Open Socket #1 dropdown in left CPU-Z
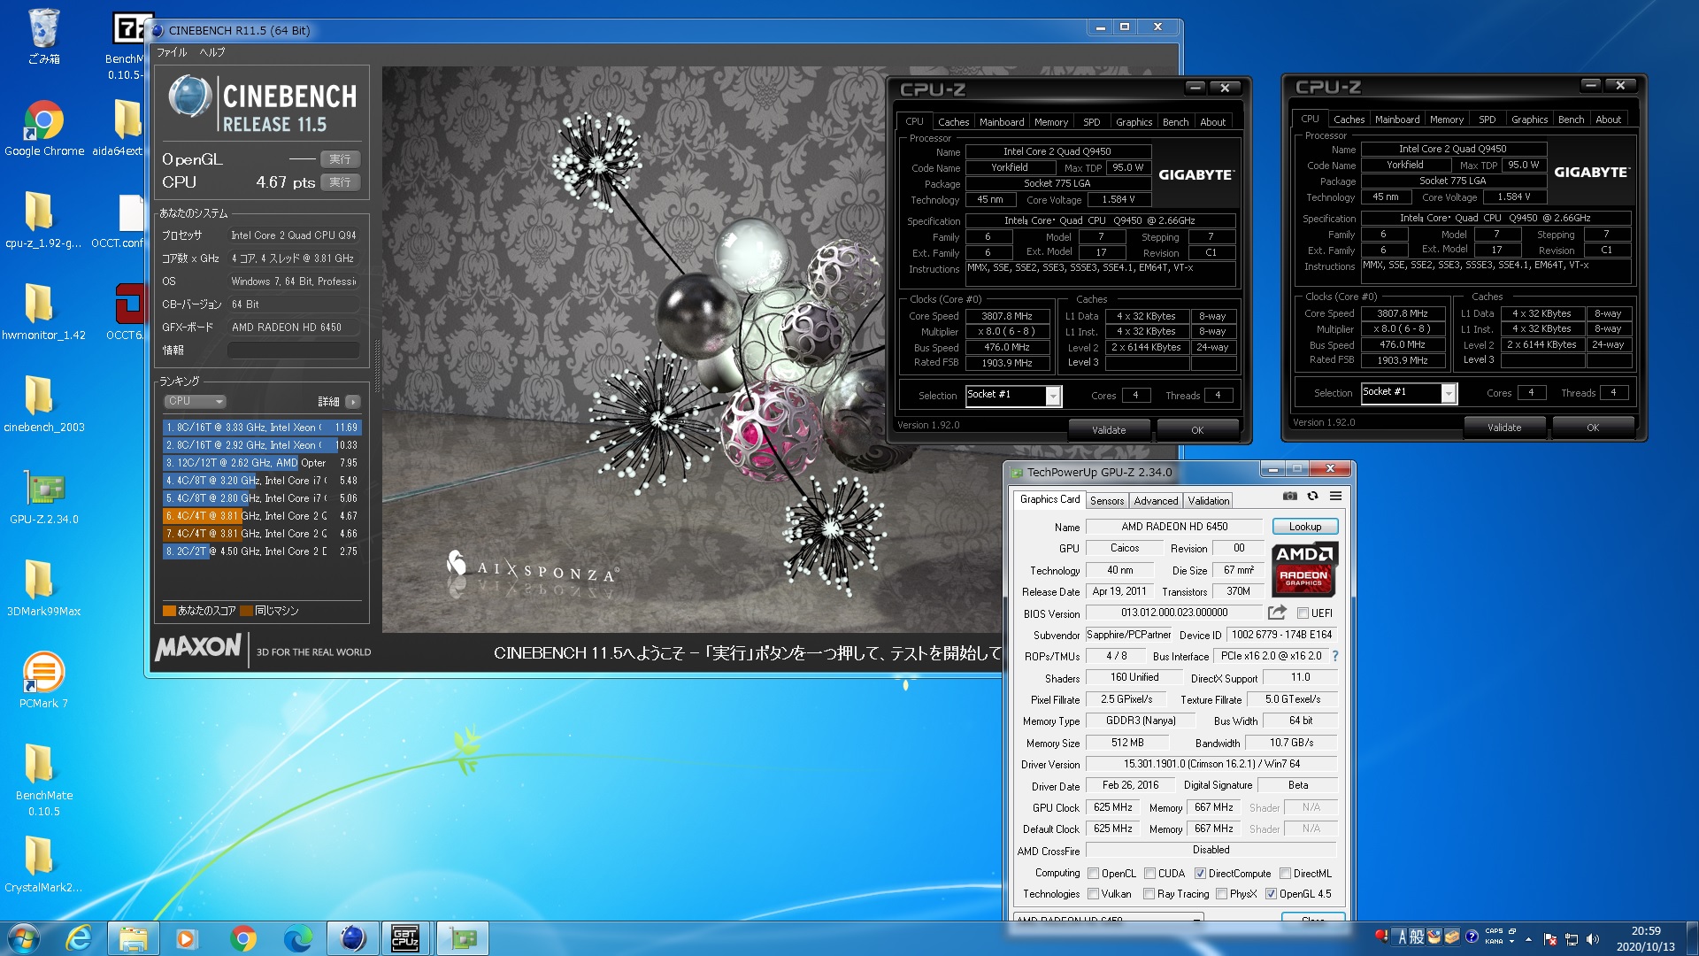 tap(1053, 396)
